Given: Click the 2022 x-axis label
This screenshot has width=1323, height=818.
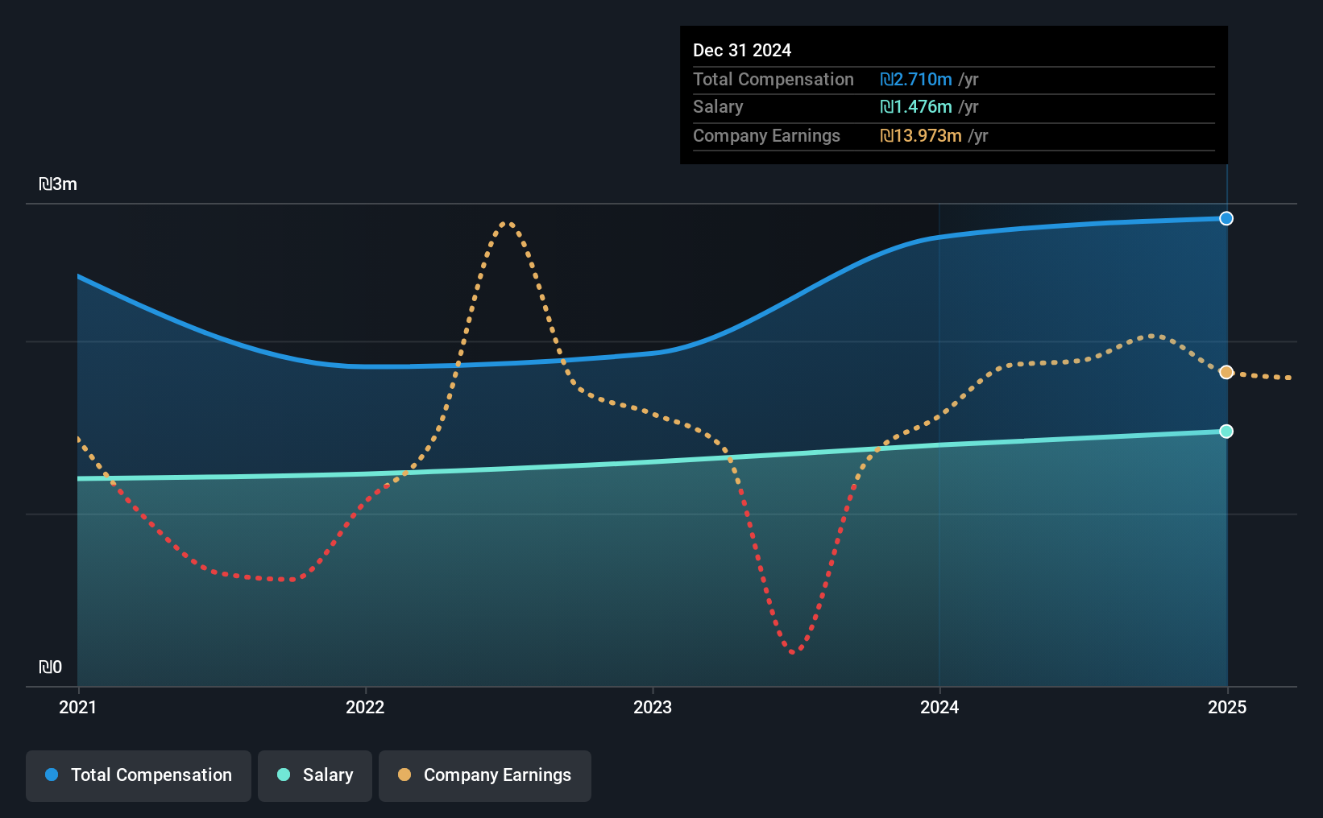Looking at the screenshot, I should coord(365,707).
